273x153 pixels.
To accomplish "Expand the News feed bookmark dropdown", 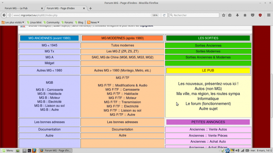I will pyautogui.click(x=93, y=22).
